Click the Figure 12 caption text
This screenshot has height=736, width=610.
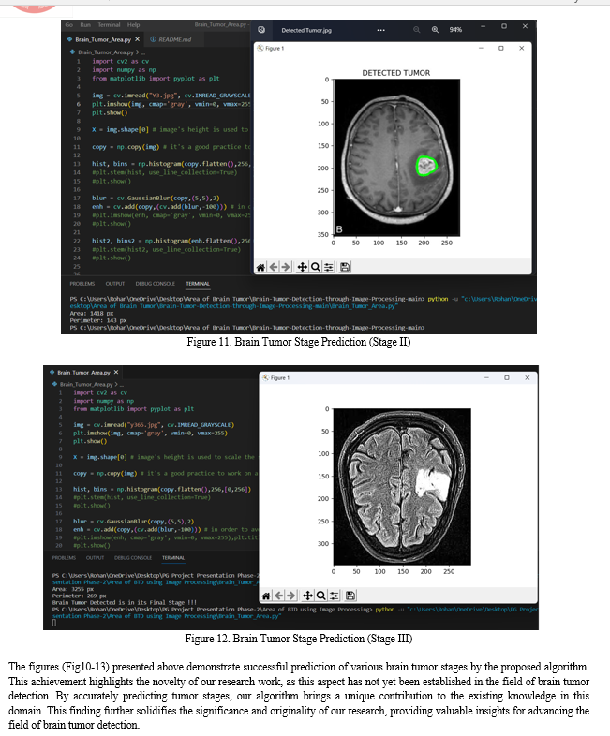299,639
